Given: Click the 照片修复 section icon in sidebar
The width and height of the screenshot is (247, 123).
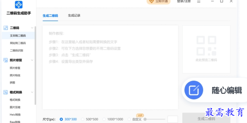Looking at the screenshot, I should coord(5,60).
